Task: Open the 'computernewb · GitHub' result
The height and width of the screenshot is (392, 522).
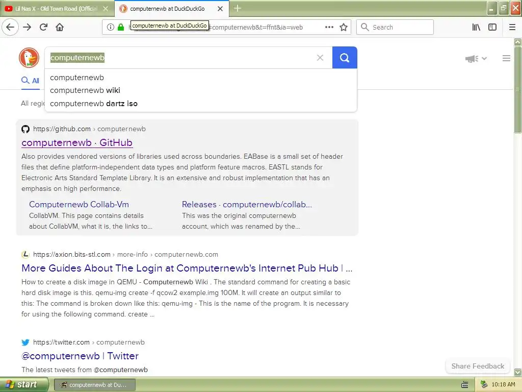Action: click(x=77, y=143)
